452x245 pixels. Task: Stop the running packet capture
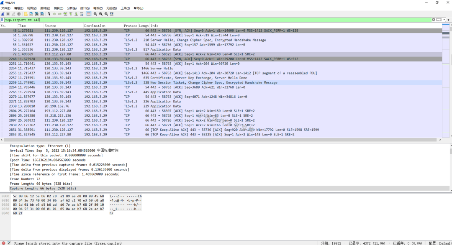click(x=8, y=14)
